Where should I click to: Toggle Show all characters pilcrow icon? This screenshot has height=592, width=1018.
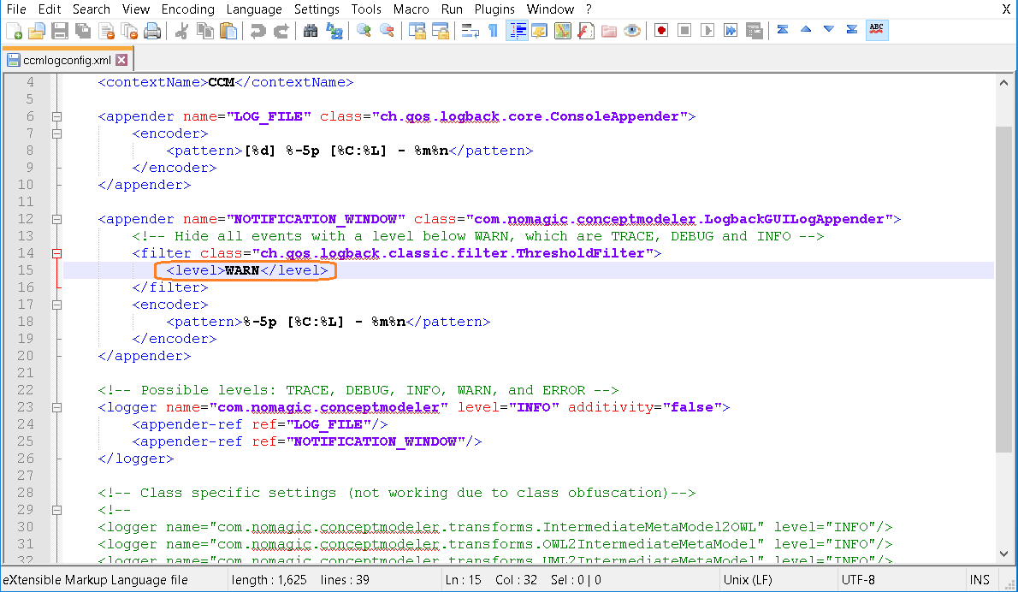click(493, 31)
